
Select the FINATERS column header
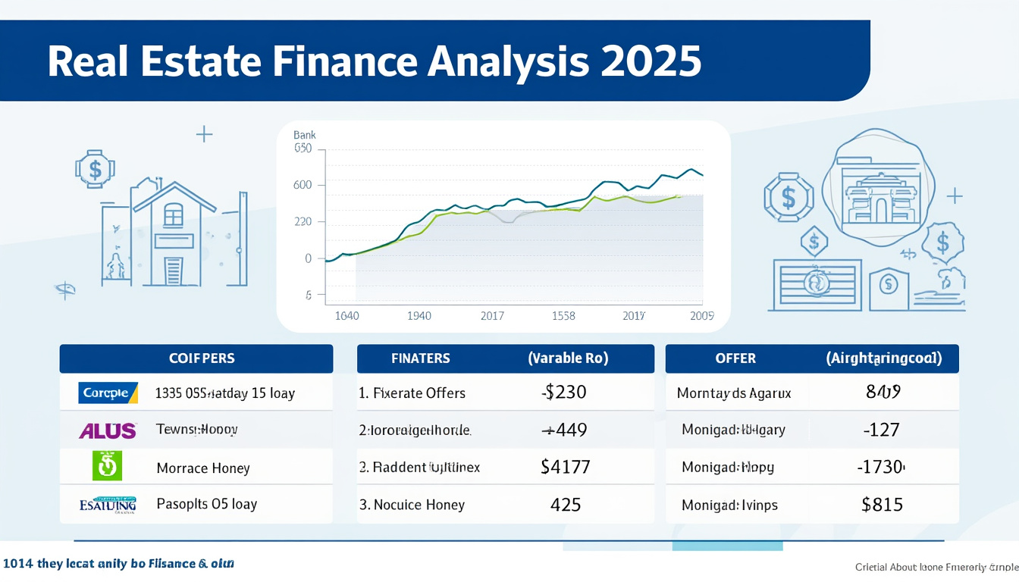tap(420, 358)
